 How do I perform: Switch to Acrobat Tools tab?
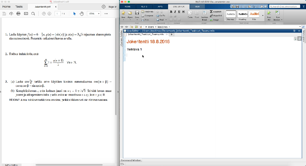coord(19,7)
